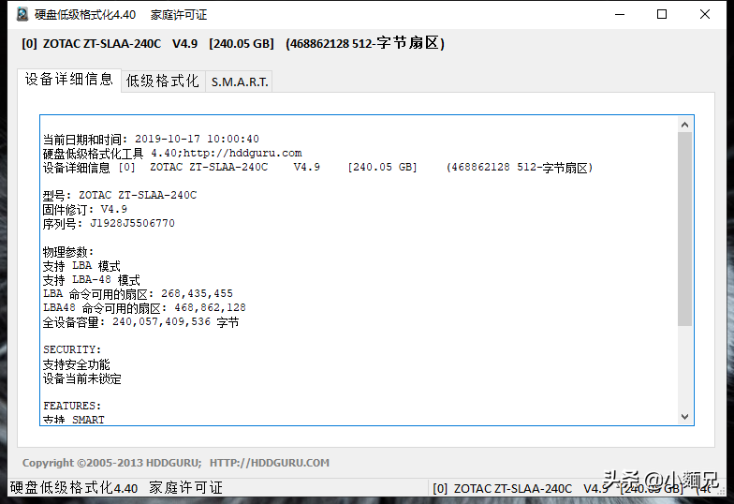Close the 硬盘低级格式化 window

pyautogui.click(x=704, y=15)
